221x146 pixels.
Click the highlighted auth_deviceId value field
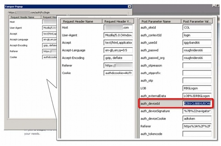click(197, 103)
